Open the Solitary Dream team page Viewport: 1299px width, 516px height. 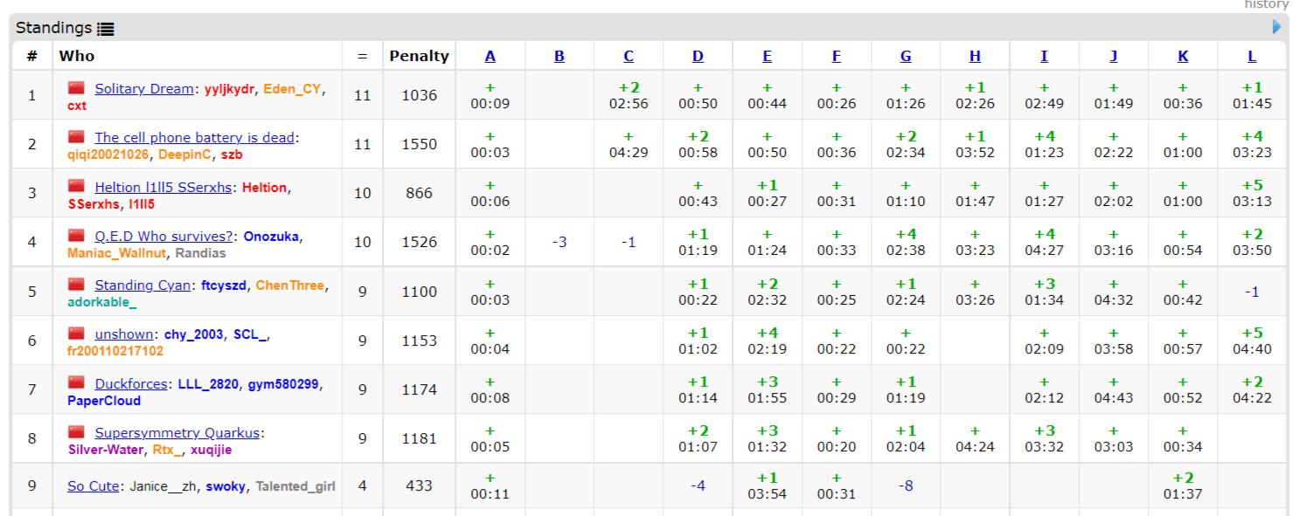(x=143, y=89)
